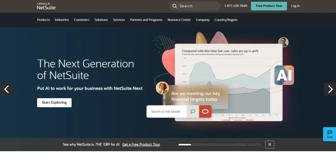
Task: Click the Get a Free Product Tour link
Action: 141,145
